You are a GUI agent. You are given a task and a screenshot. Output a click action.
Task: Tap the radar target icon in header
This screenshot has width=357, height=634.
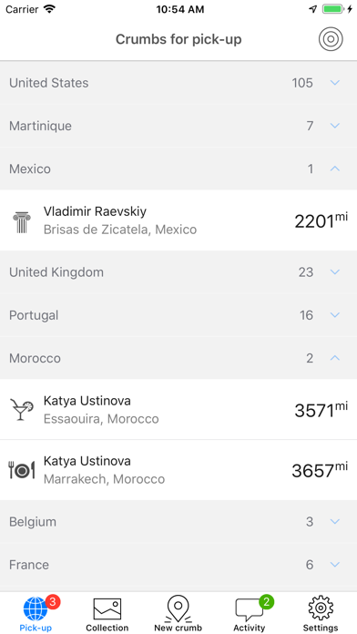click(x=331, y=39)
